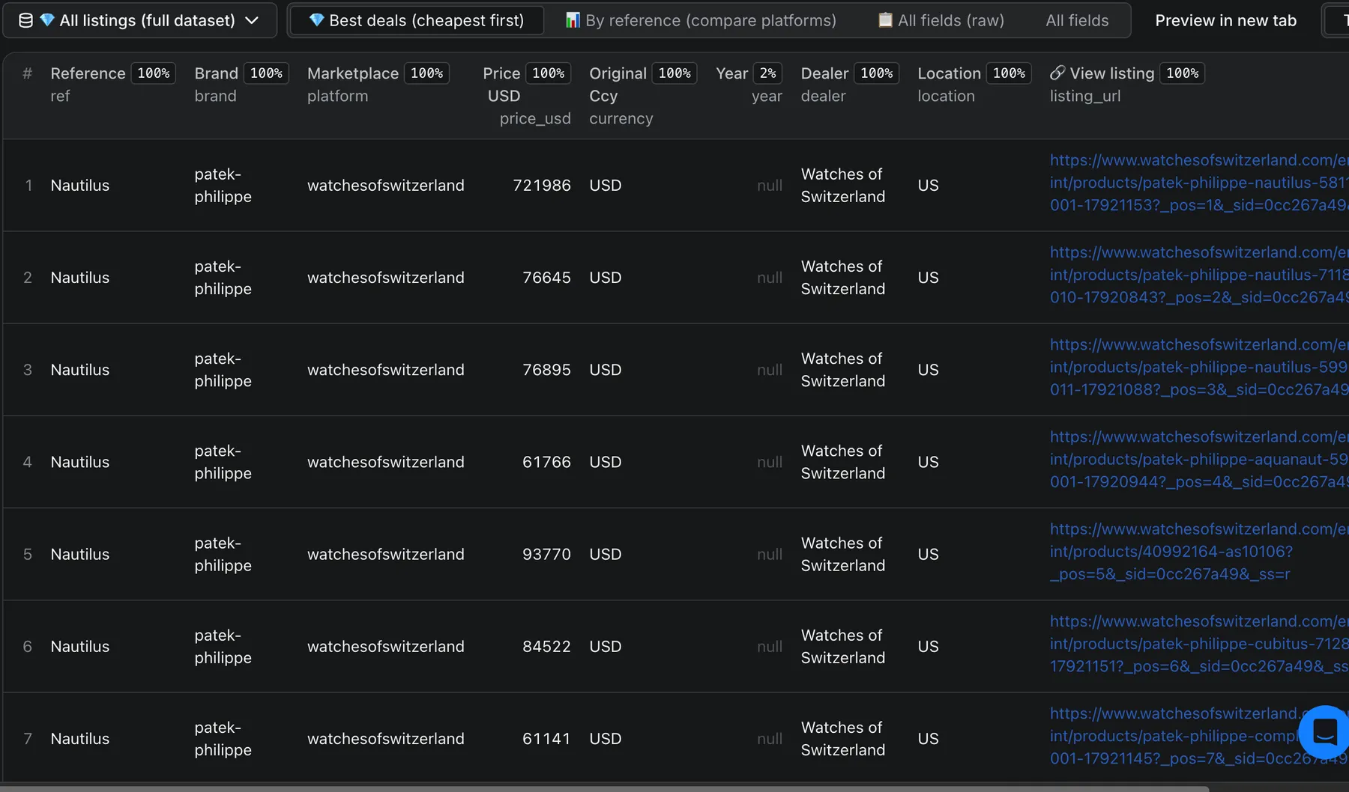
Task: Open the All listings dataset dropdown
Action: (x=139, y=20)
